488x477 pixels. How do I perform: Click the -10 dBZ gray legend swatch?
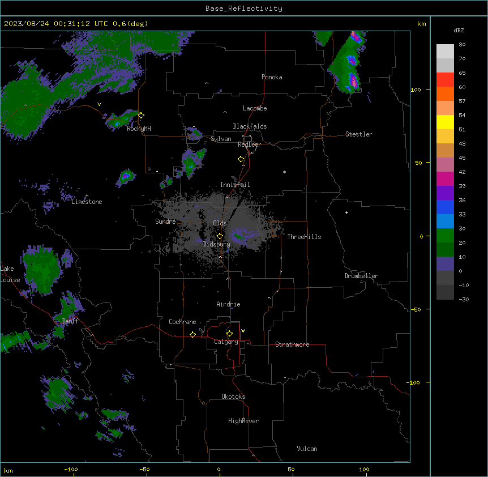pos(445,292)
